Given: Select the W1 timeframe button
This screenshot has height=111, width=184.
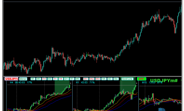Looking at the screenshot, I should (72, 79).
